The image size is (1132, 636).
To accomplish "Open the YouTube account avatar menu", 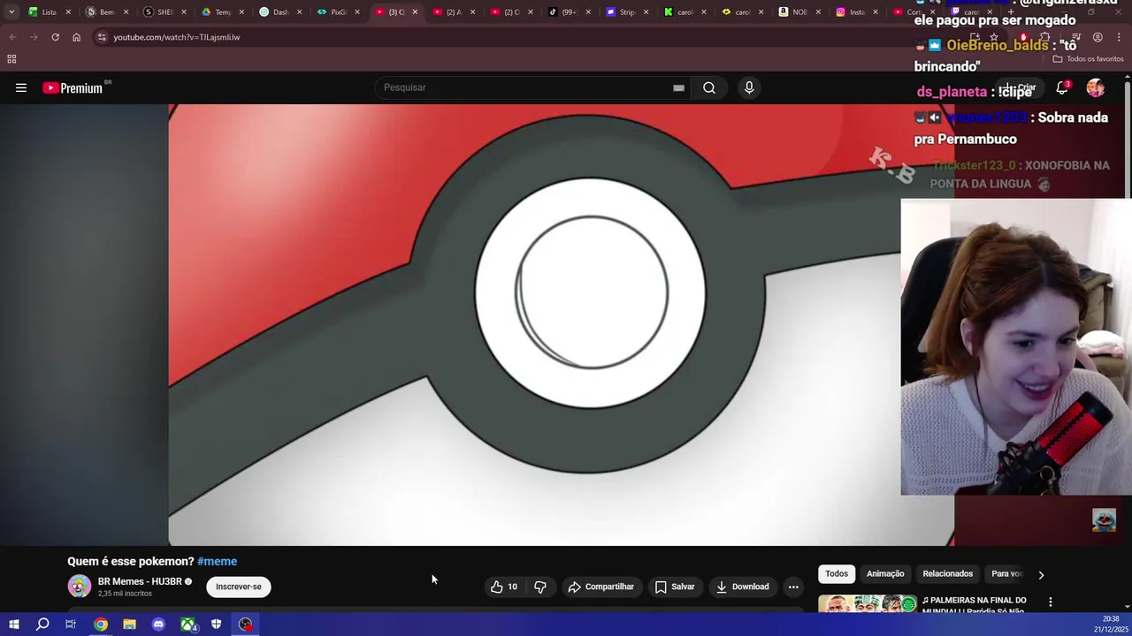I will coord(1096,87).
